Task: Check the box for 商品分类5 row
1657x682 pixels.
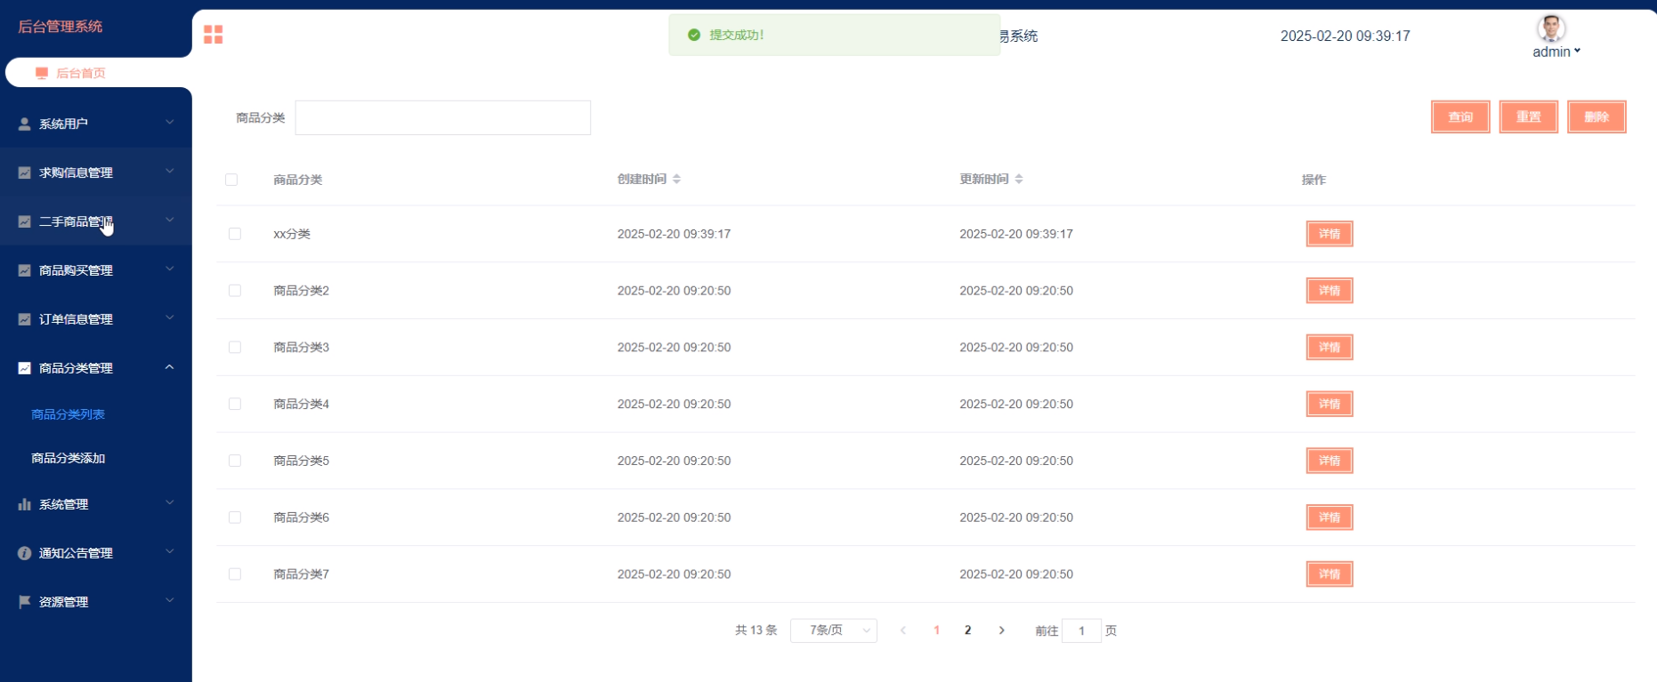Action: pos(235,461)
